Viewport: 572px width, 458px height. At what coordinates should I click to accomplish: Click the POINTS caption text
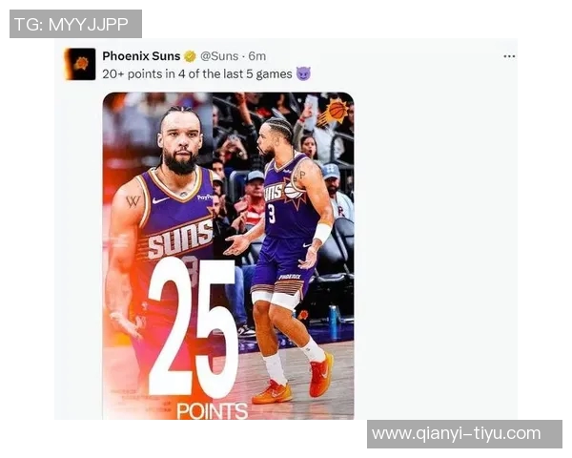pyautogui.click(x=212, y=411)
